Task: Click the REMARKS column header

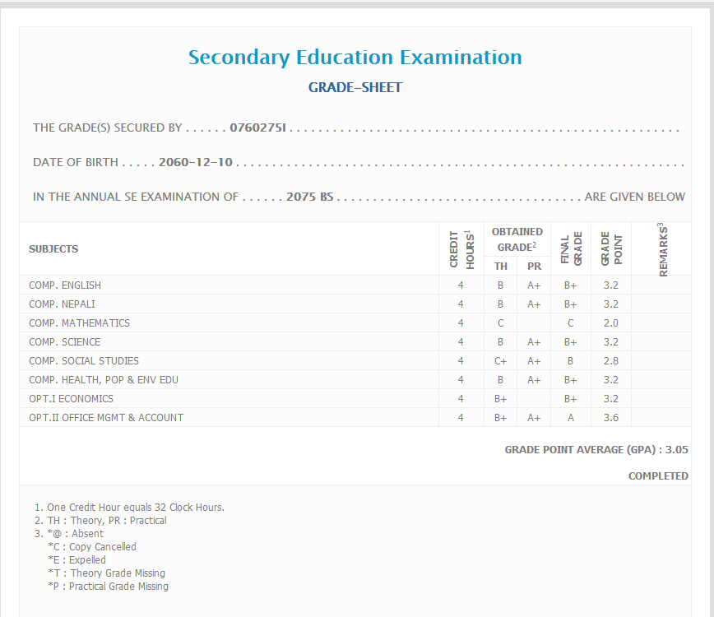Action: (x=662, y=248)
